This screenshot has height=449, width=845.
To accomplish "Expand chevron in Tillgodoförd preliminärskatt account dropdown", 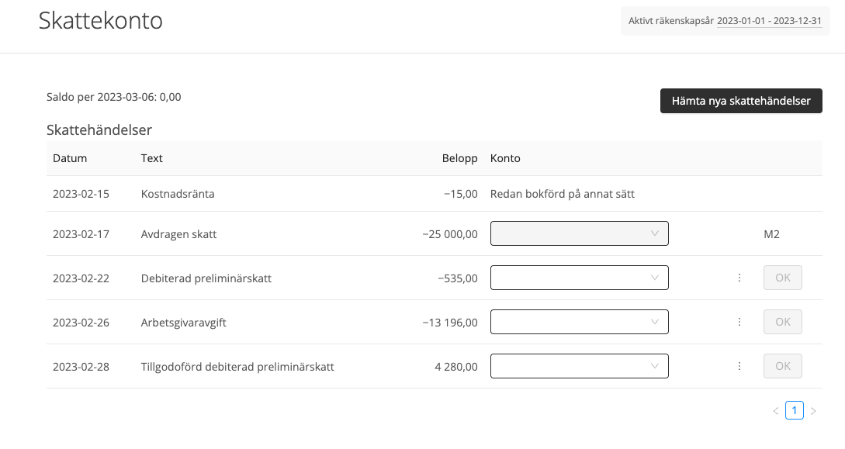I will (655, 366).
